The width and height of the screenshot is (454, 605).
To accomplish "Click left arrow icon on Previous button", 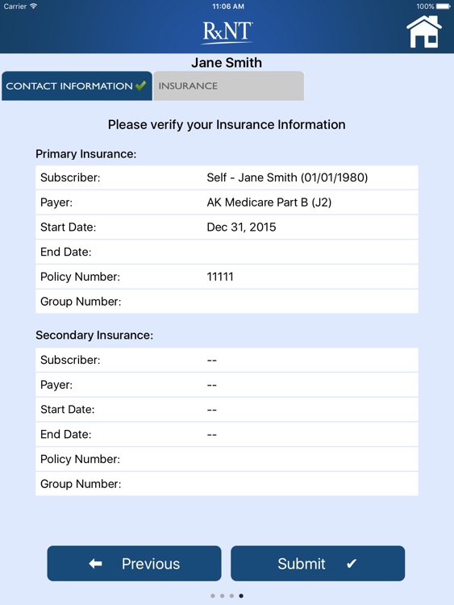I will point(95,564).
